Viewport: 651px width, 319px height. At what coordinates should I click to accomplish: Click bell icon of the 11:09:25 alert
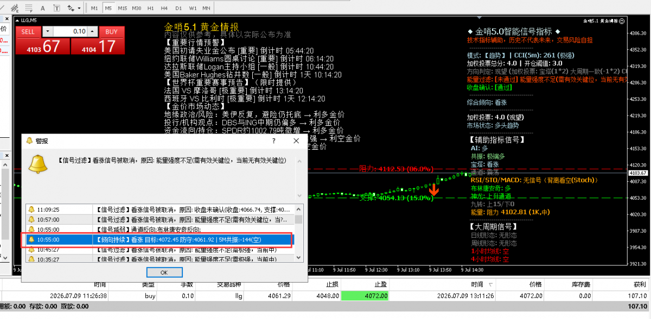click(31, 209)
